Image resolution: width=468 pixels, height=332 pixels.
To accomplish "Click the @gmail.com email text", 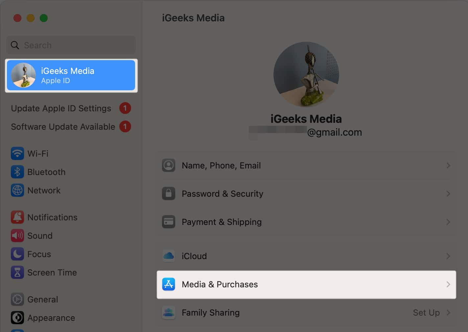I will coord(334,132).
